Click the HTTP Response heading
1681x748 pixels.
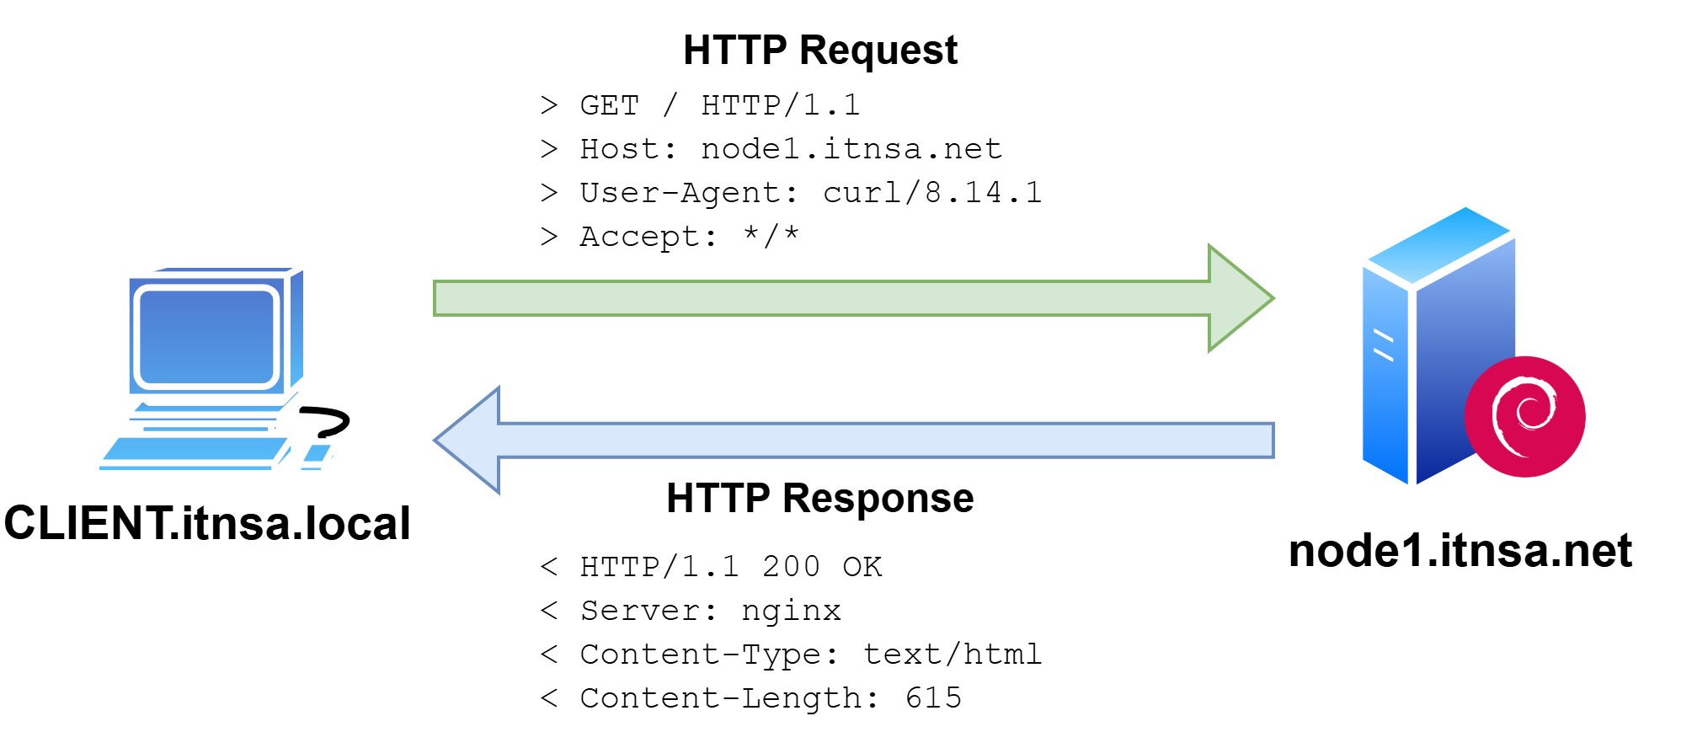point(819,498)
